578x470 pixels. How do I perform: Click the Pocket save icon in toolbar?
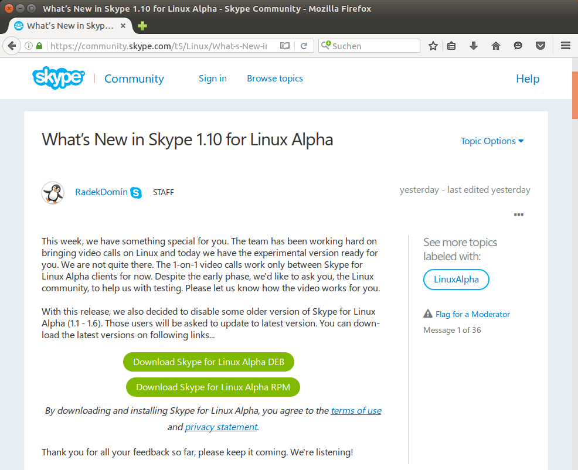(541, 46)
